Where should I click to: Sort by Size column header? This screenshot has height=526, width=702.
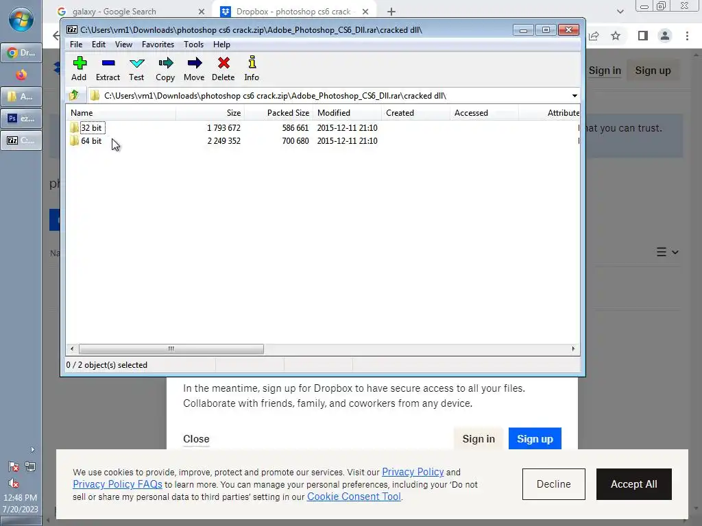coord(210,113)
